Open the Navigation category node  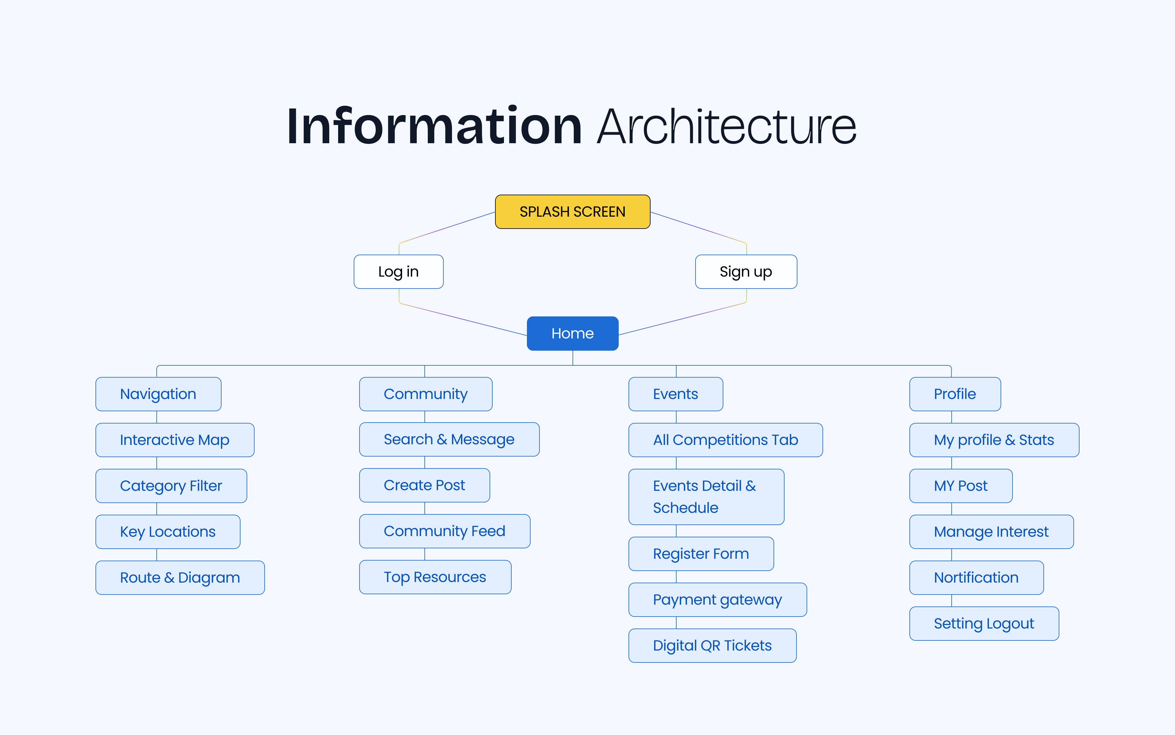pyautogui.click(x=158, y=394)
